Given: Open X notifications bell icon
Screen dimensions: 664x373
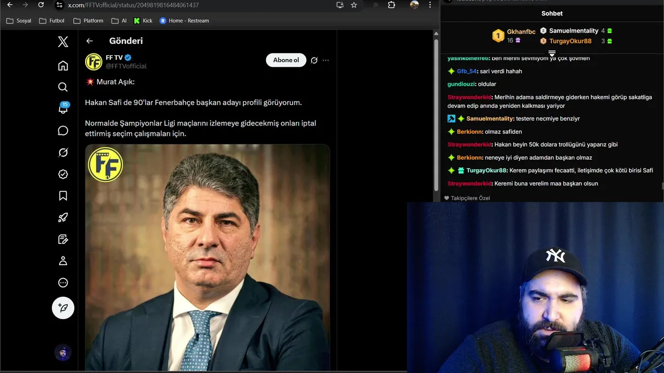Looking at the screenshot, I should (x=63, y=108).
